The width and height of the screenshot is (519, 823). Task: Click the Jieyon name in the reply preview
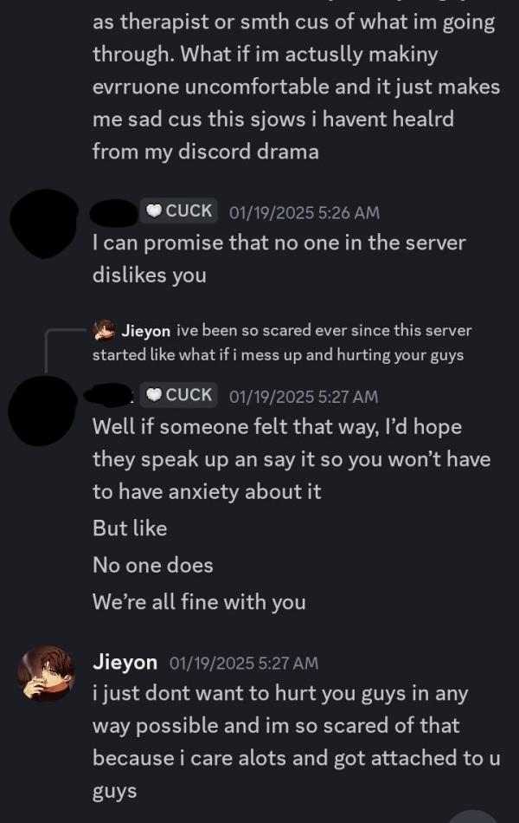[145, 331]
